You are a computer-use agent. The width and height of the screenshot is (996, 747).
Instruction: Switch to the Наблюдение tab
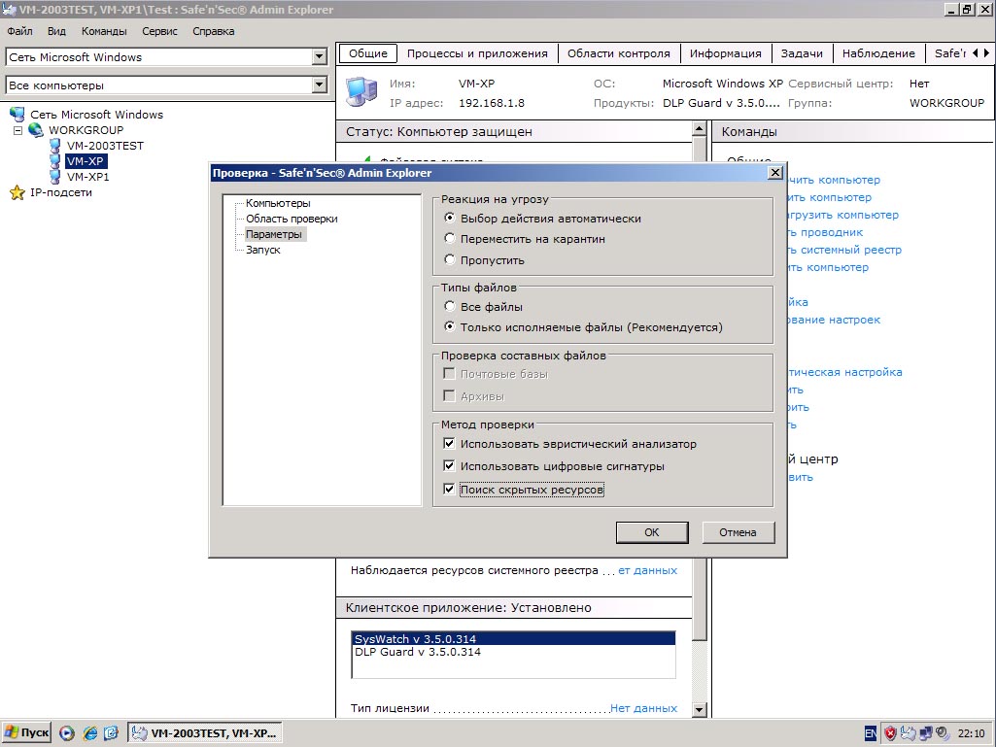pos(878,53)
